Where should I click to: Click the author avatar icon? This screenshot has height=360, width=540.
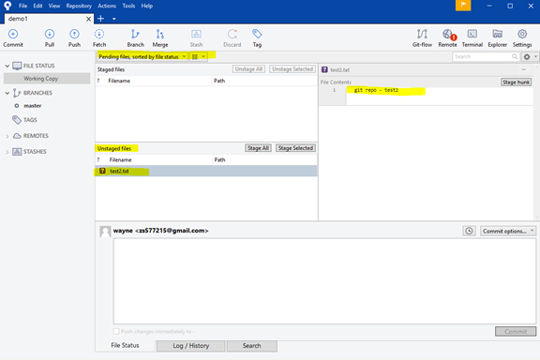tap(105, 232)
